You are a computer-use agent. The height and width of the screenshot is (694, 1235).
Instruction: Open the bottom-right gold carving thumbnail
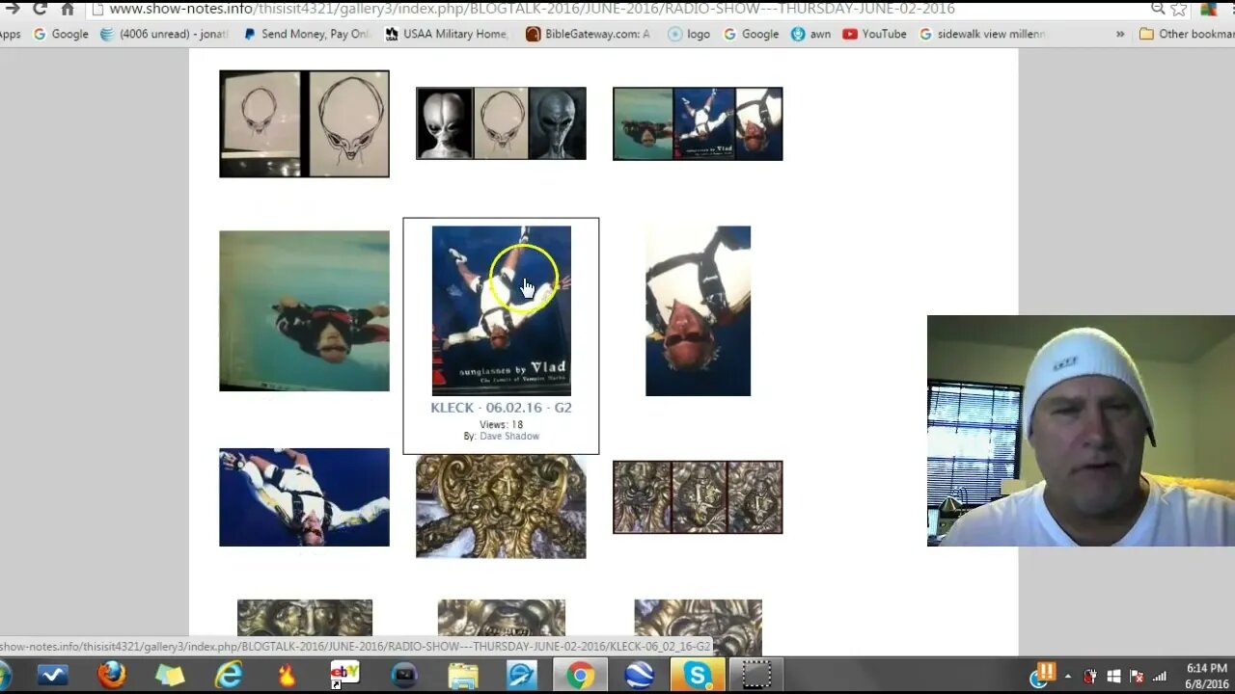tap(698, 627)
